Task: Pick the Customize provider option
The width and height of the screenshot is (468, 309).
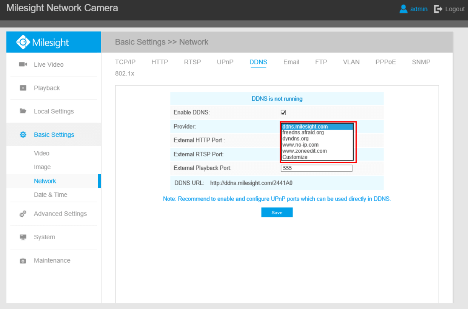Action: click(x=295, y=157)
